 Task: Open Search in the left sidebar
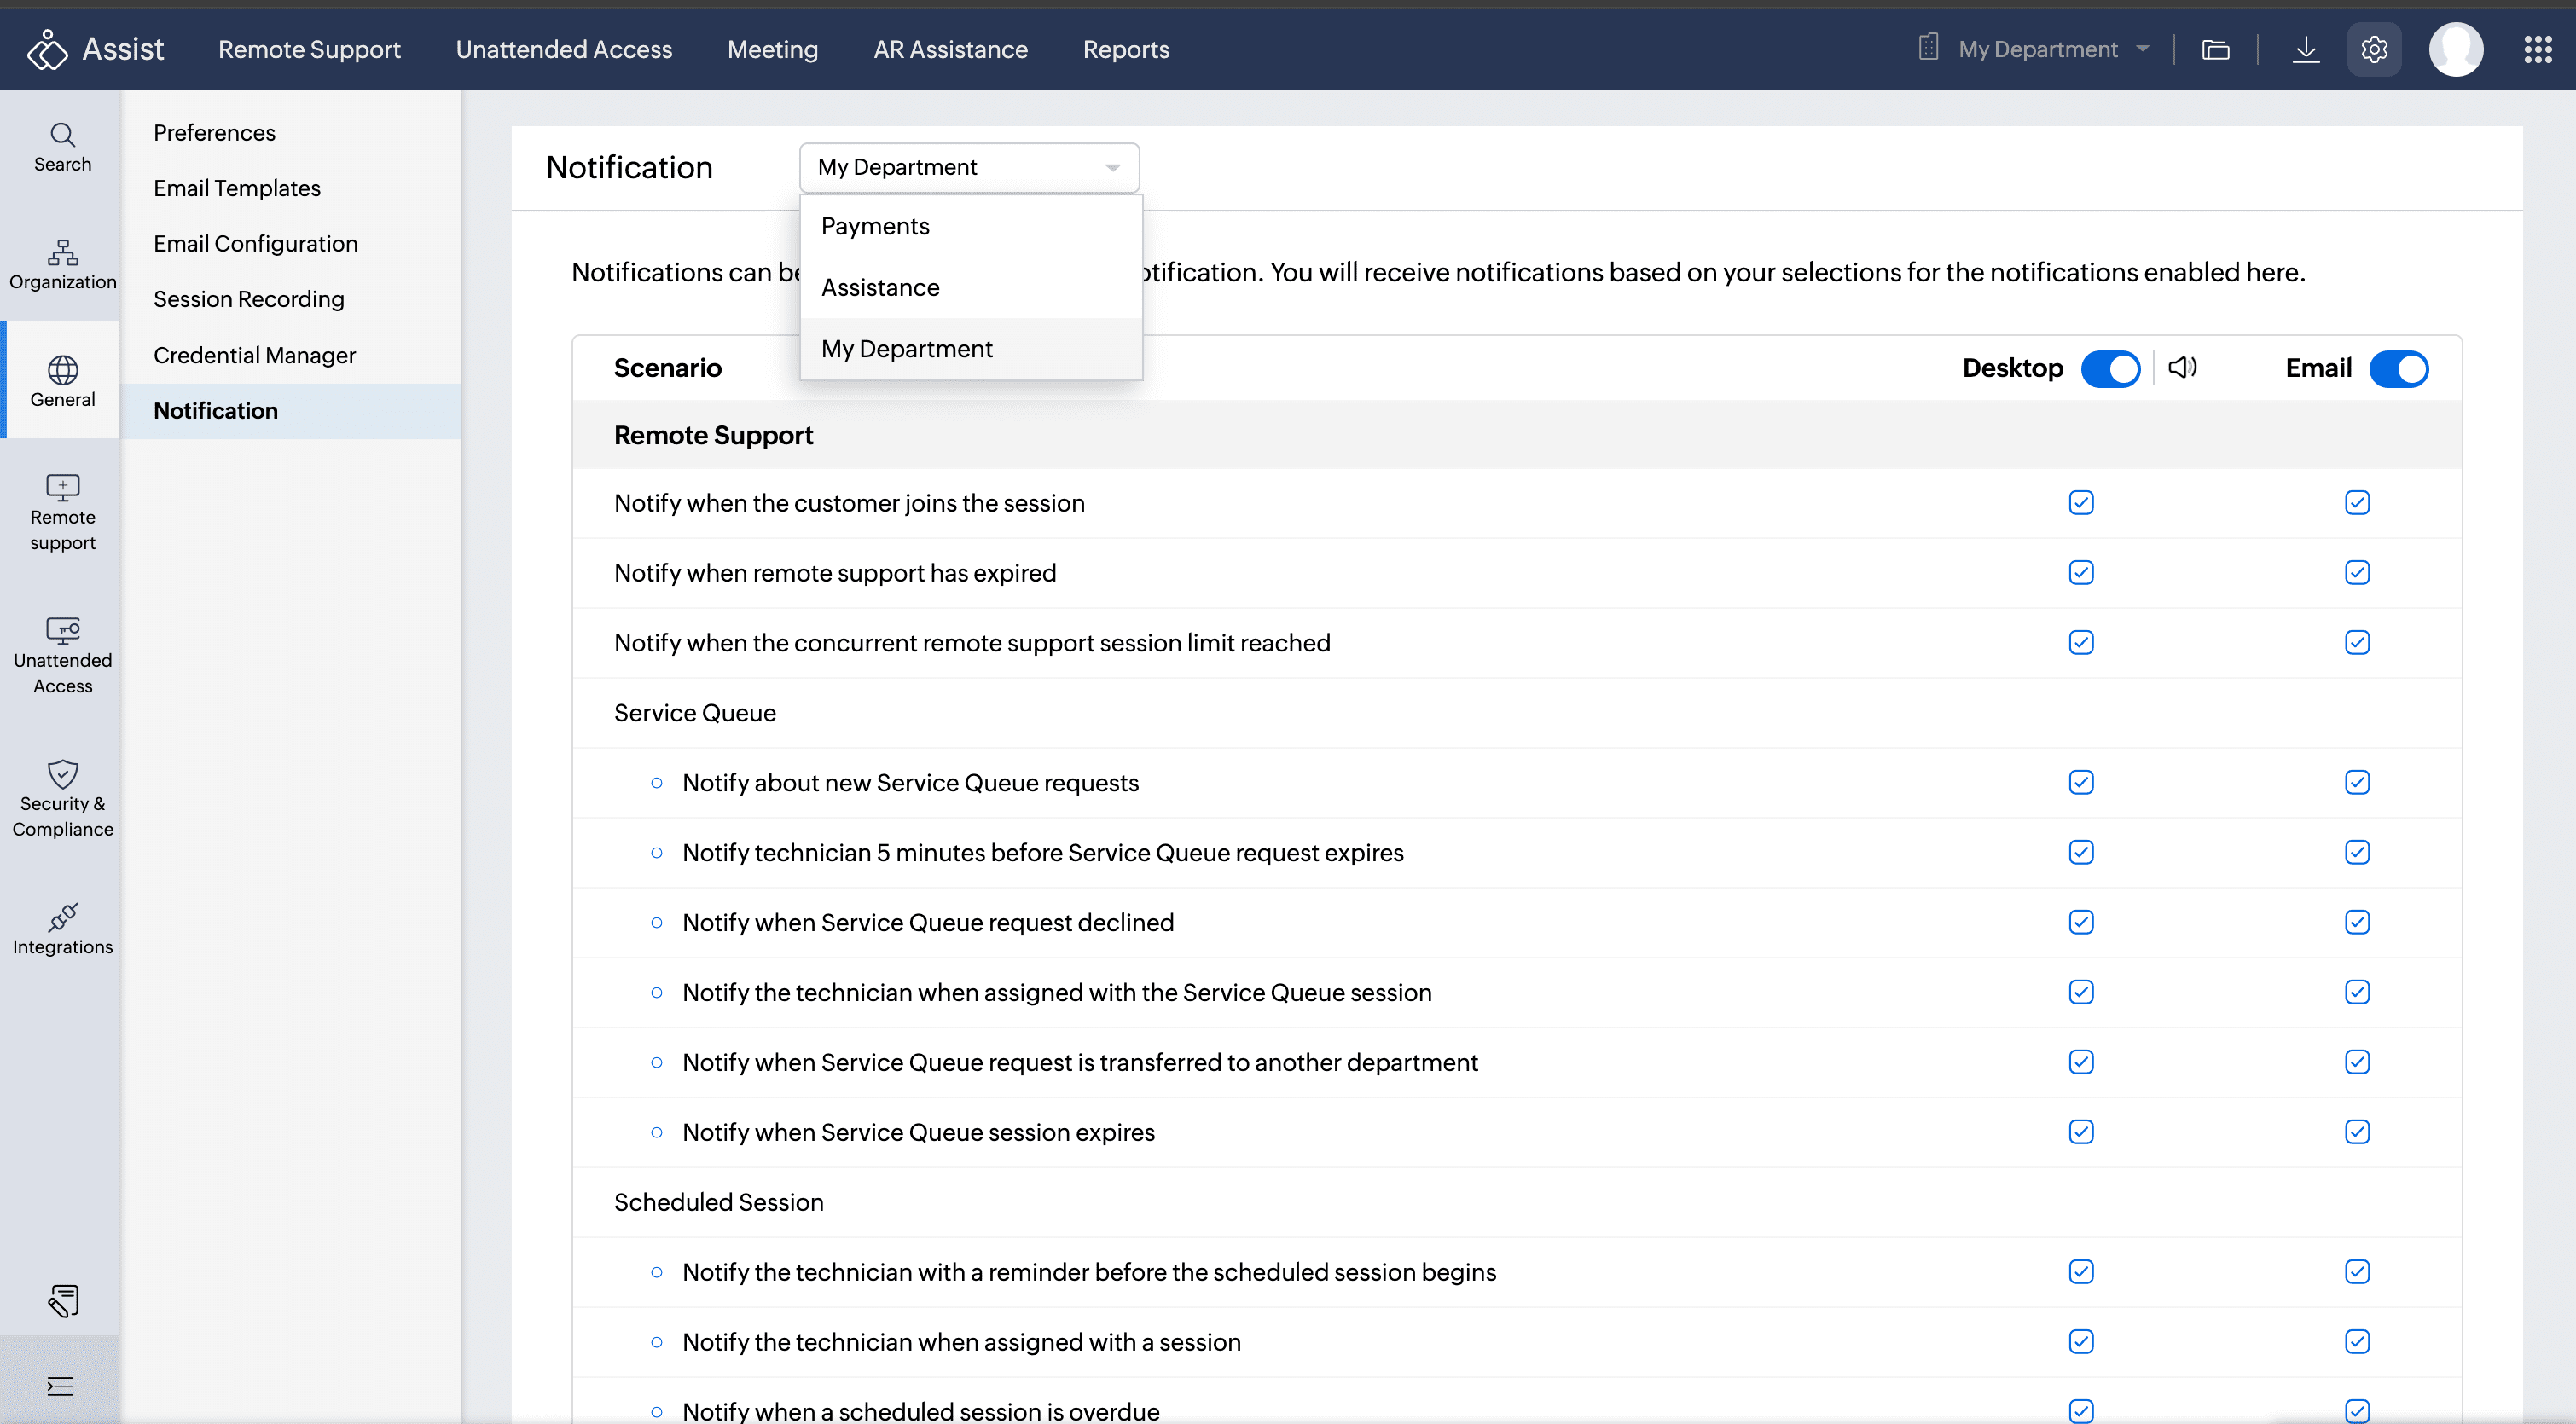pyautogui.click(x=62, y=147)
